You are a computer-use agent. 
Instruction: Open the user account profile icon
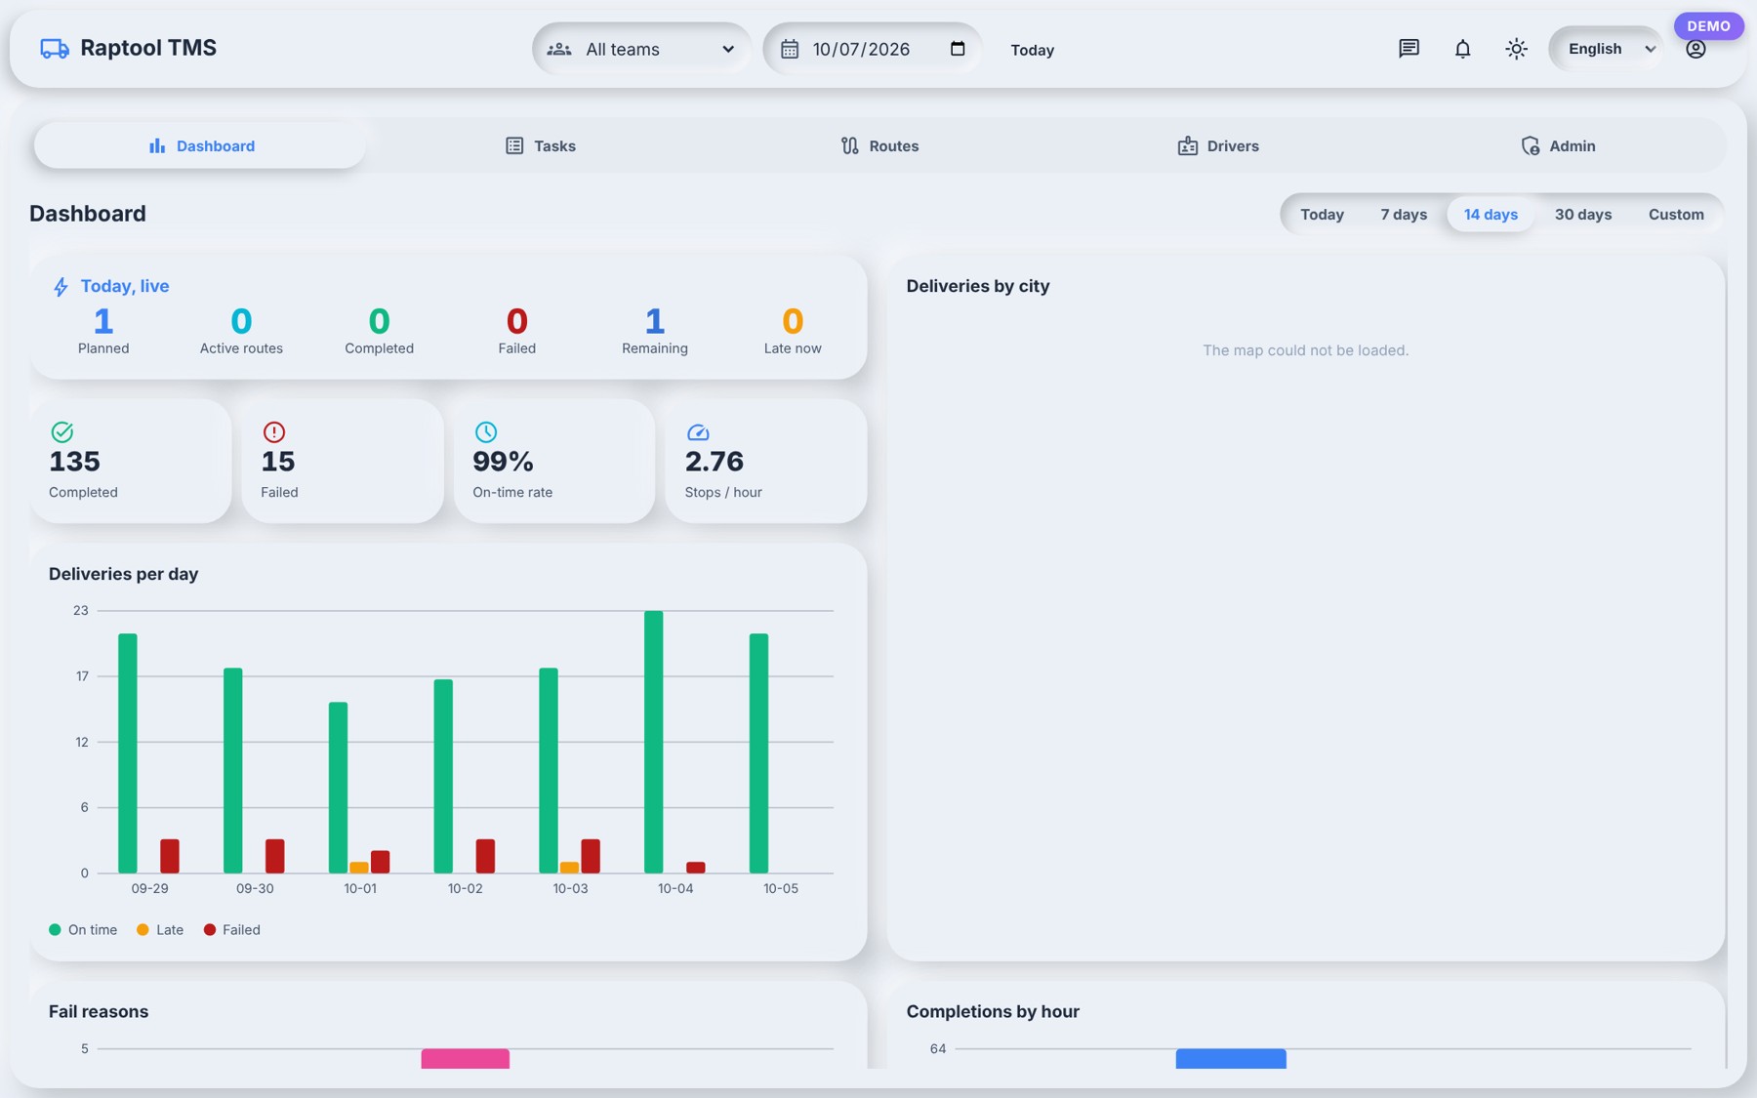click(x=1696, y=49)
